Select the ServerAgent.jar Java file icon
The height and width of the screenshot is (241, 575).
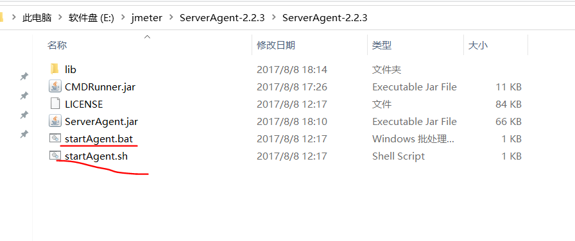[x=55, y=121]
